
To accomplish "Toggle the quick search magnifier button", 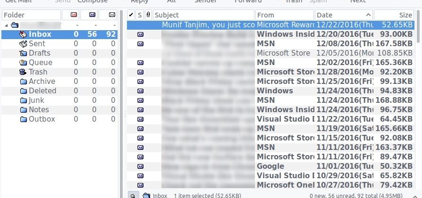I will coord(133,195).
